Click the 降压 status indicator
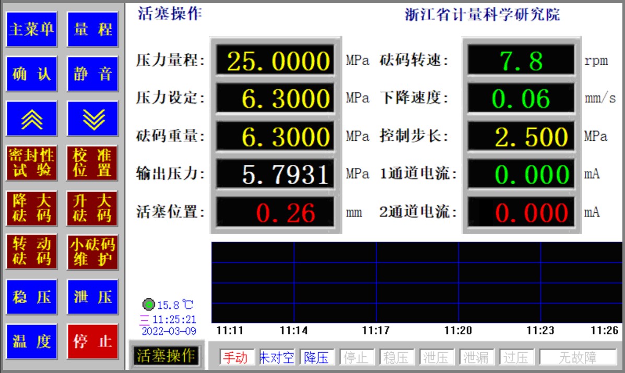Screen dimensions: 625x373 316,357
